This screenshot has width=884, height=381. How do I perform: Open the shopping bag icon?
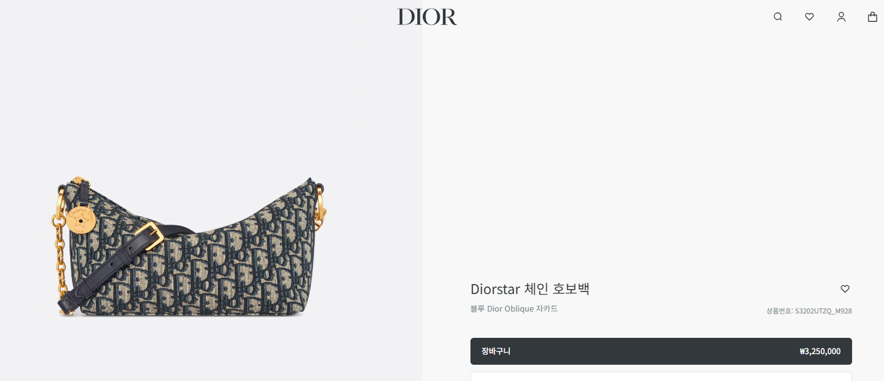click(x=873, y=17)
